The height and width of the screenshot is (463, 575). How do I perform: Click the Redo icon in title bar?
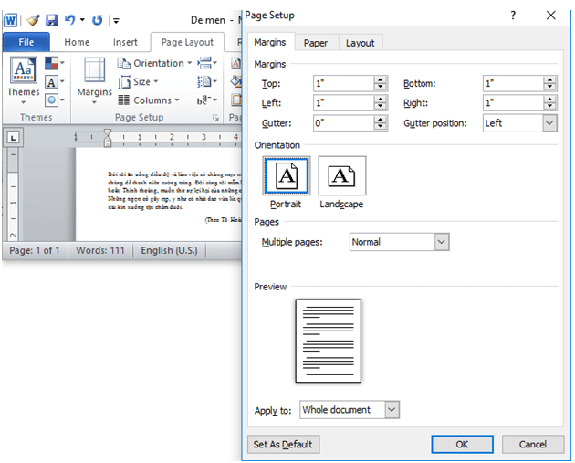pos(98,19)
